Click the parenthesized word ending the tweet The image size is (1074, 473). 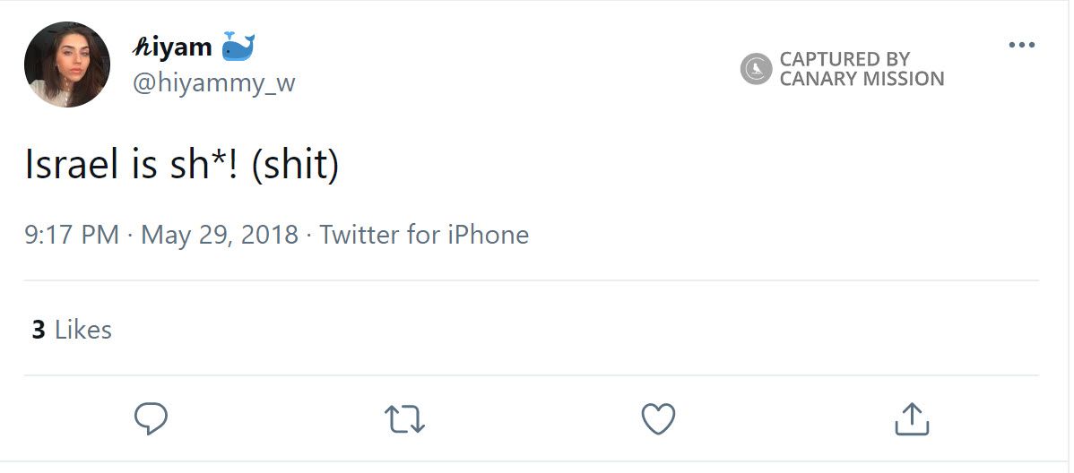tap(295, 167)
